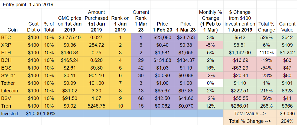Select the 'Total Value -->' label
Viewport: 297px width, 125px height.
[250, 114]
